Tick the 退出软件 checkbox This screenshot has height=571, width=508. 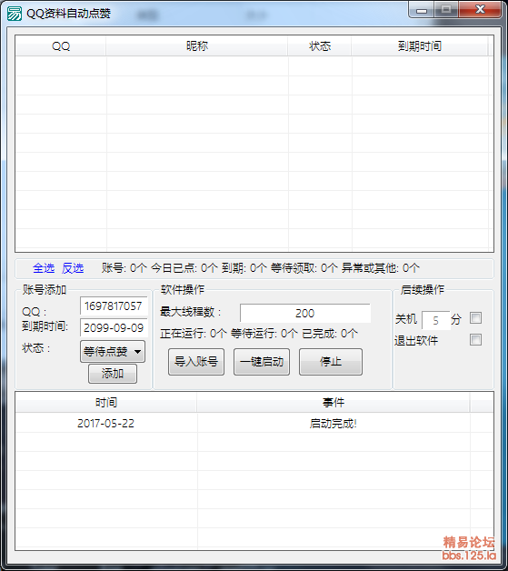coord(475,340)
